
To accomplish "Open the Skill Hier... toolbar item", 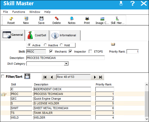I will (x=118, y=20).
